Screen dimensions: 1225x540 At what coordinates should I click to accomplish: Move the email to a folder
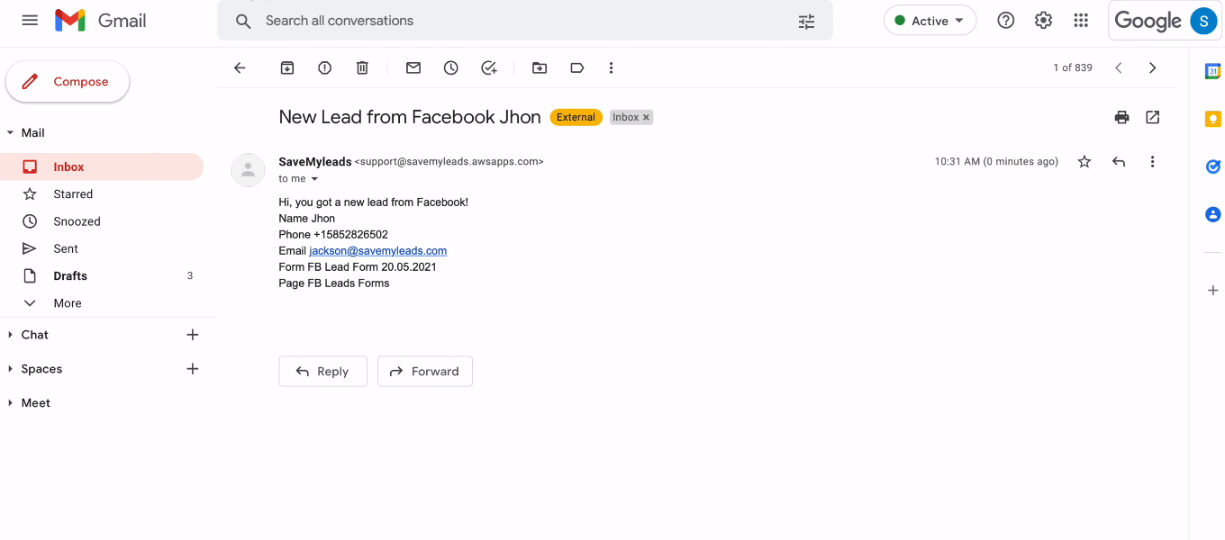pos(540,67)
